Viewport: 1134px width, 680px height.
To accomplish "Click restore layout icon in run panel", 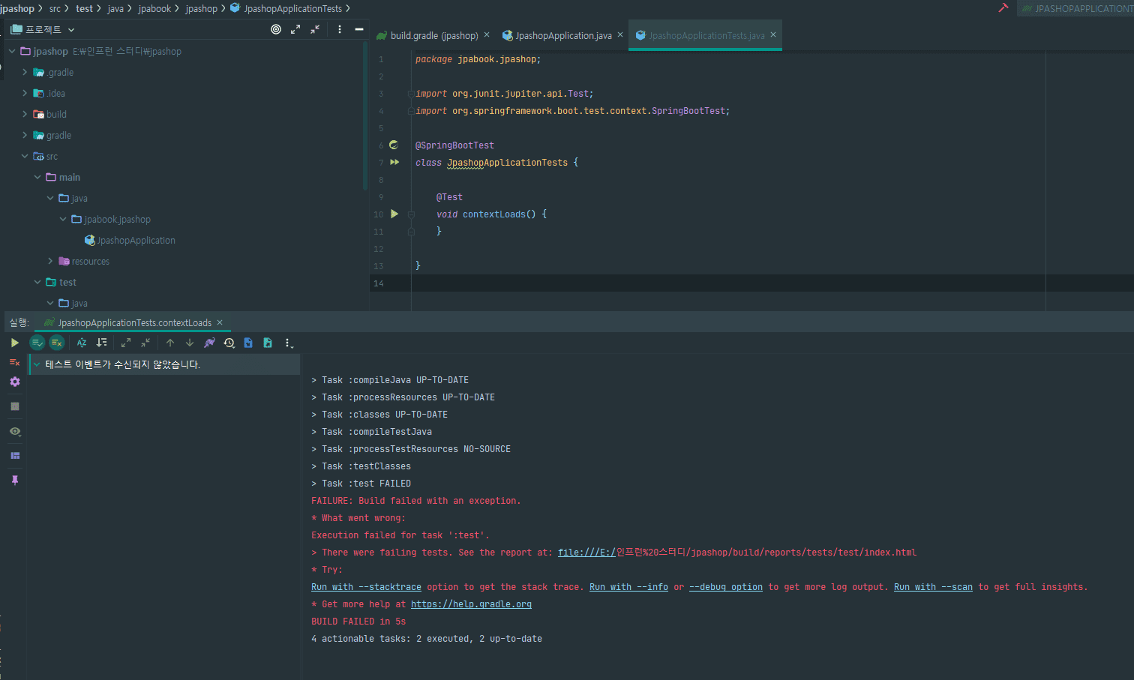I will pos(15,456).
